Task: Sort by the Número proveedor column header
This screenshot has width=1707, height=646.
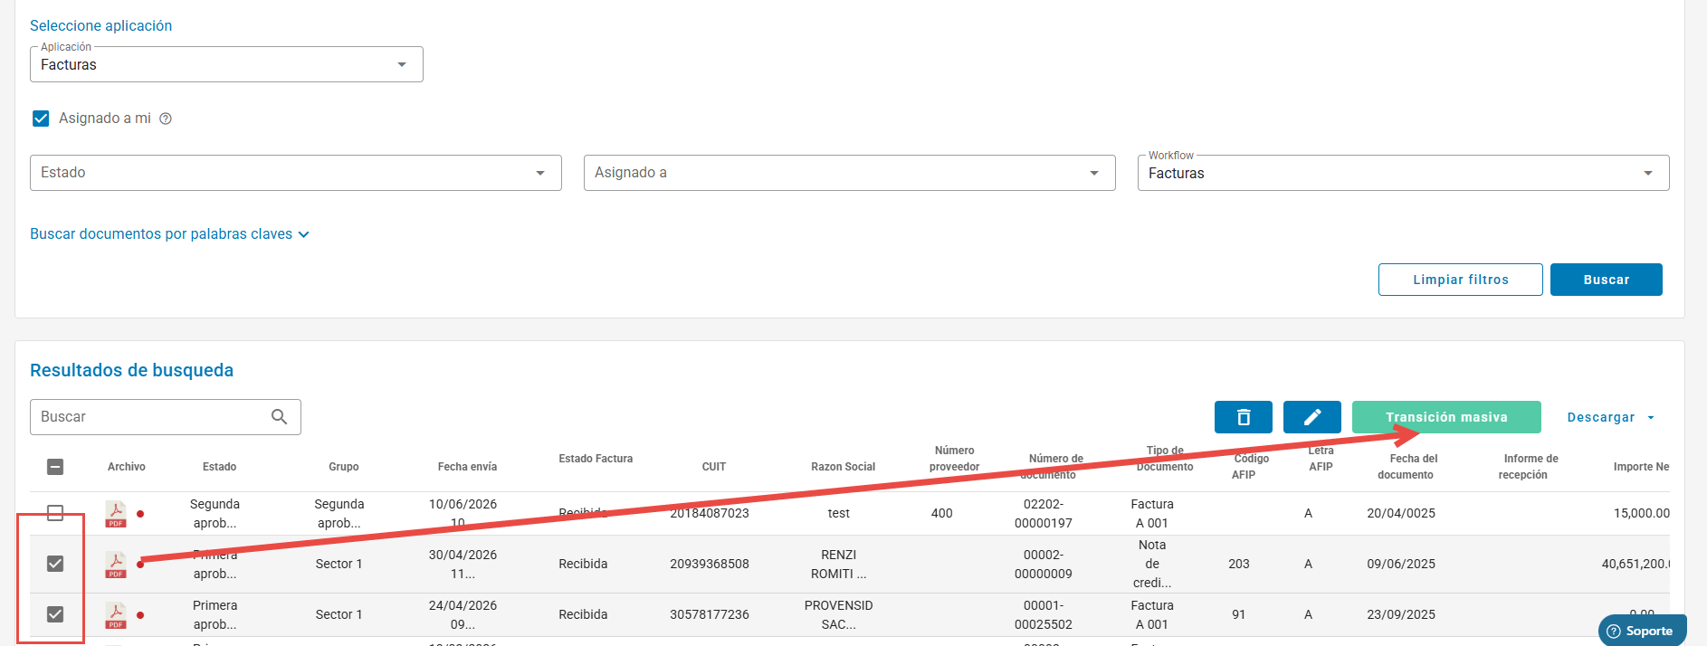Action: (954, 459)
